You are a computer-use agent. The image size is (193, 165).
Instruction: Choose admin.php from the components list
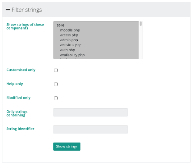click(69, 40)
